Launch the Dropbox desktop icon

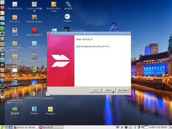51,111
